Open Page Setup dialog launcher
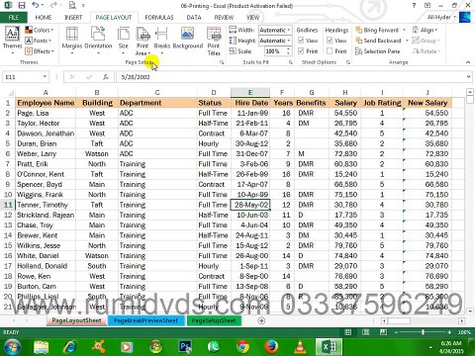The image size is (475, 356). pos(222,62)
